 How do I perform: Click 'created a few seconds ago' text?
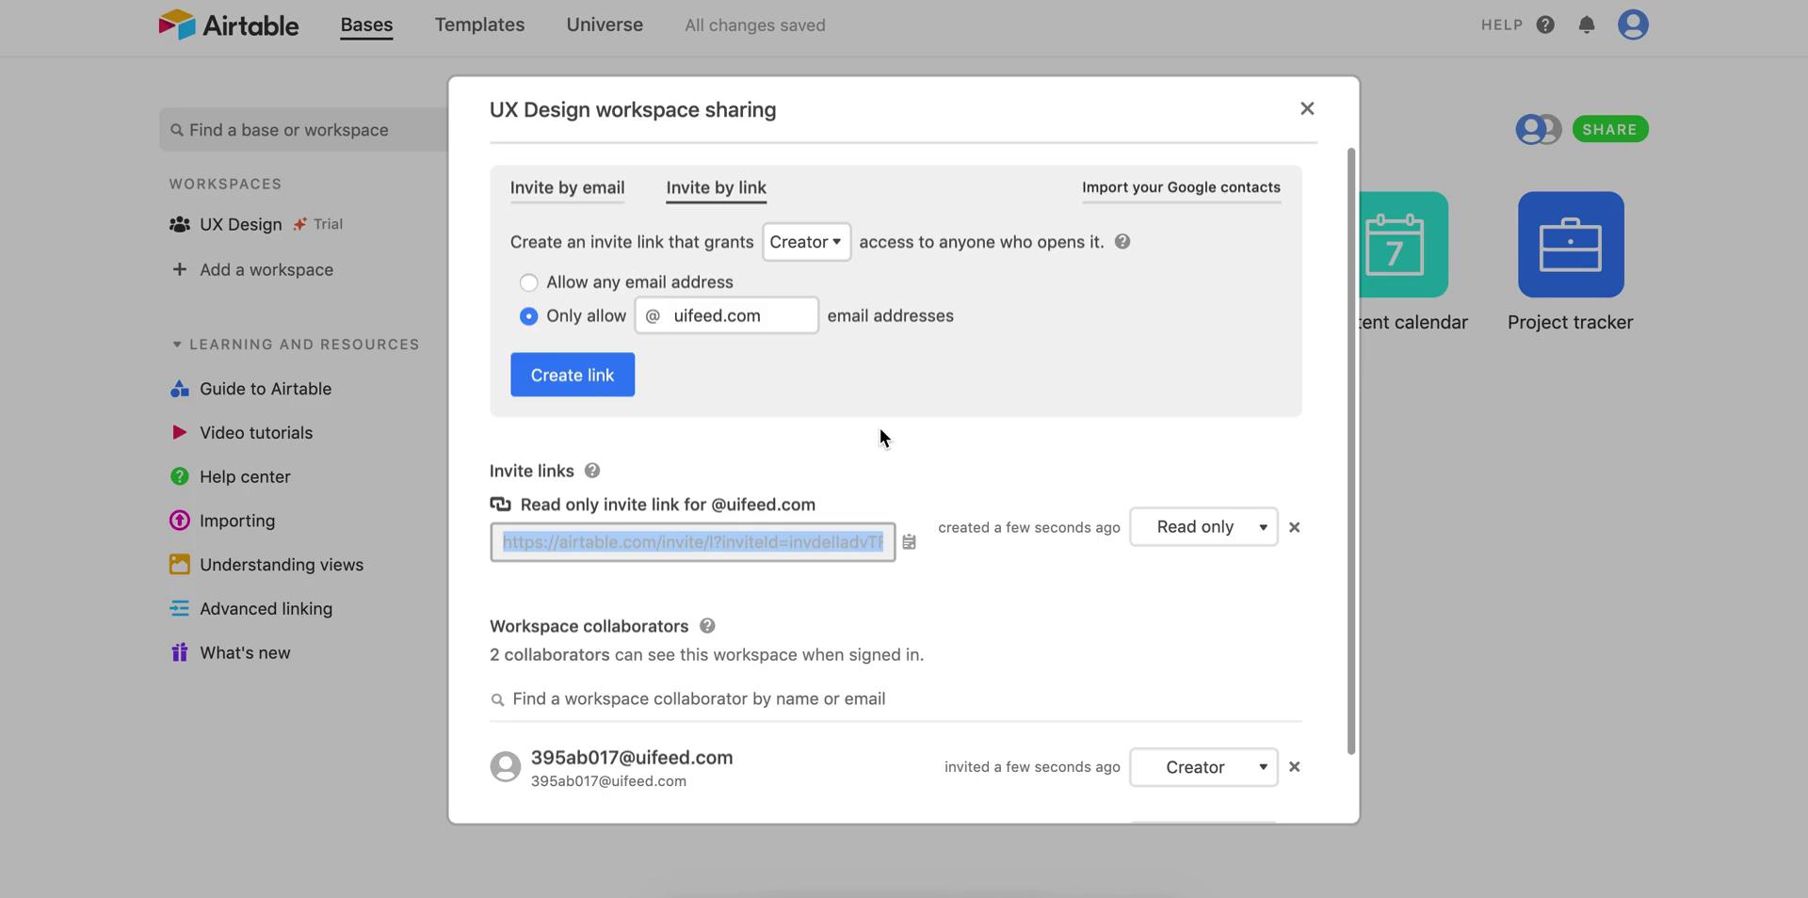(x=1029, y=527)
